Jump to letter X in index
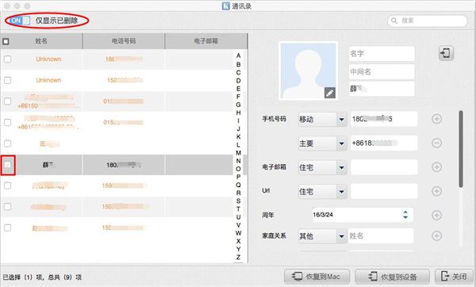Image resolution: width=476 pixels, height=287 pixels. point(238,241)
